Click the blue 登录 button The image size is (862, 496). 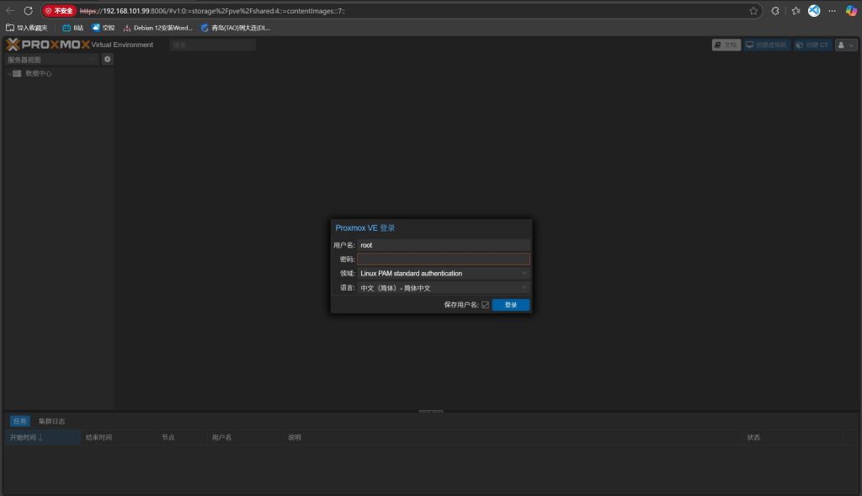pos(511,305)
